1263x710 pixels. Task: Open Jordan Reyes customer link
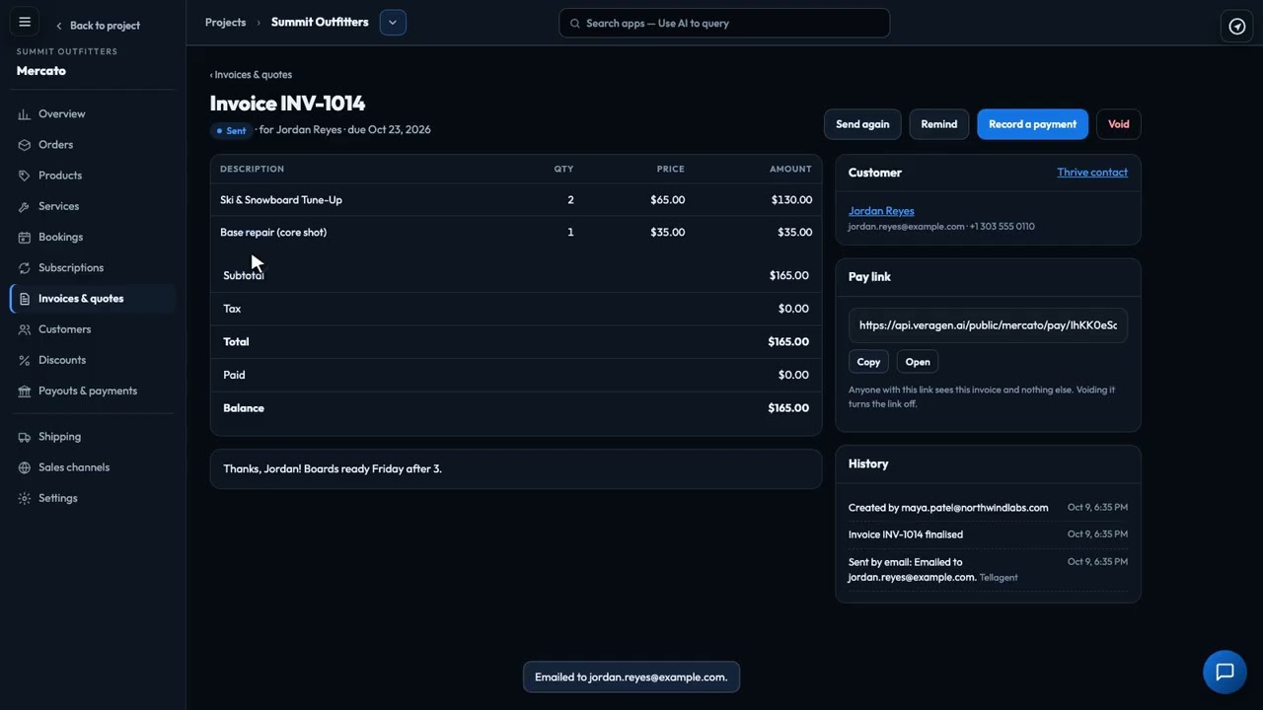881,211
